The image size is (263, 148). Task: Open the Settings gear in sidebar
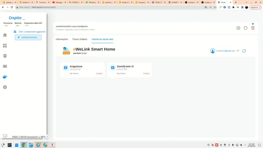tap(5, 87)
